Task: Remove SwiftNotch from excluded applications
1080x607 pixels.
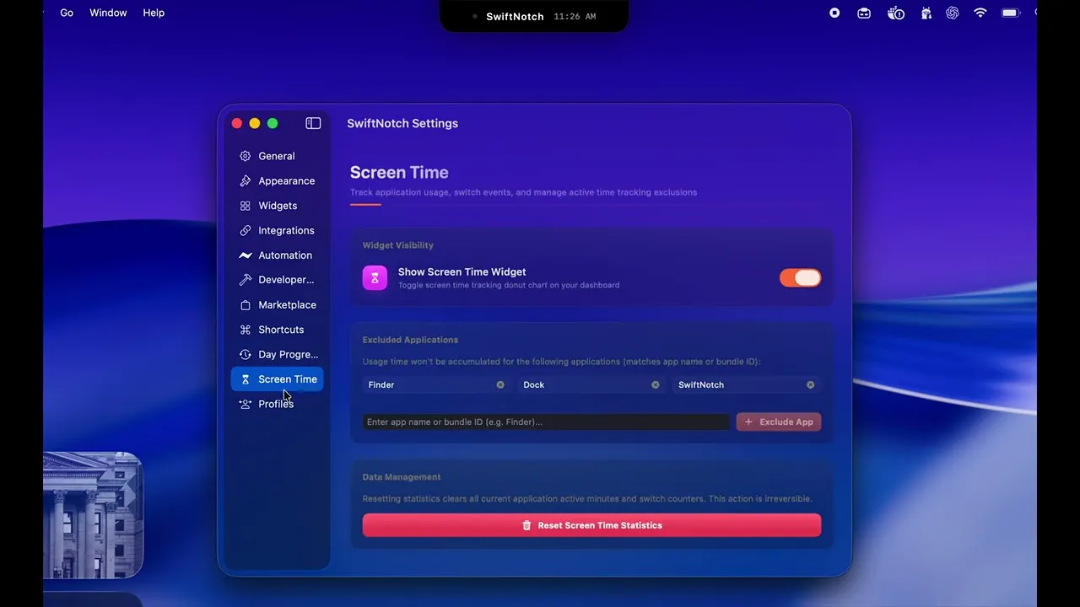Action: (810, 384)
